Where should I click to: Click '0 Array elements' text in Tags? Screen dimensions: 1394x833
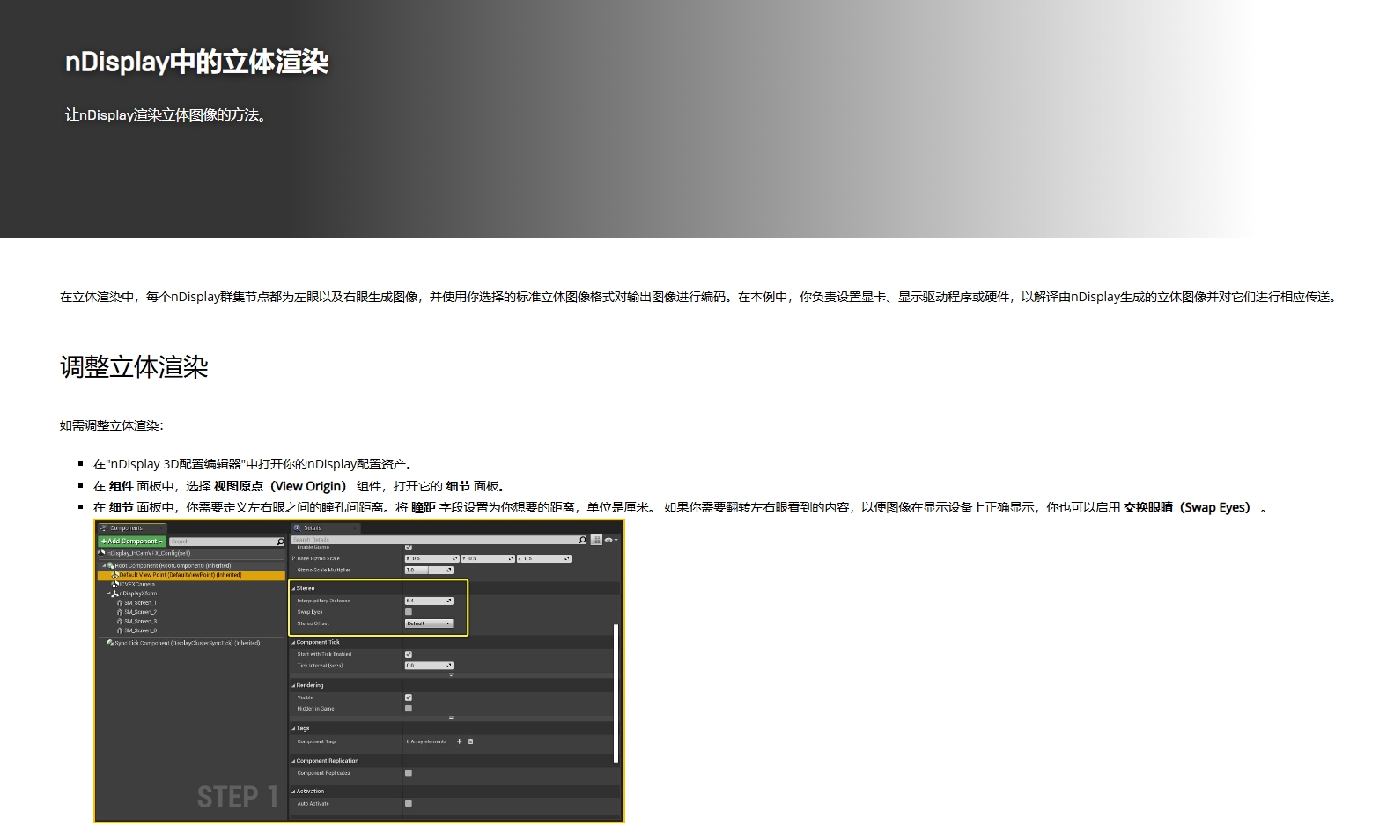(x=426, y=741)
